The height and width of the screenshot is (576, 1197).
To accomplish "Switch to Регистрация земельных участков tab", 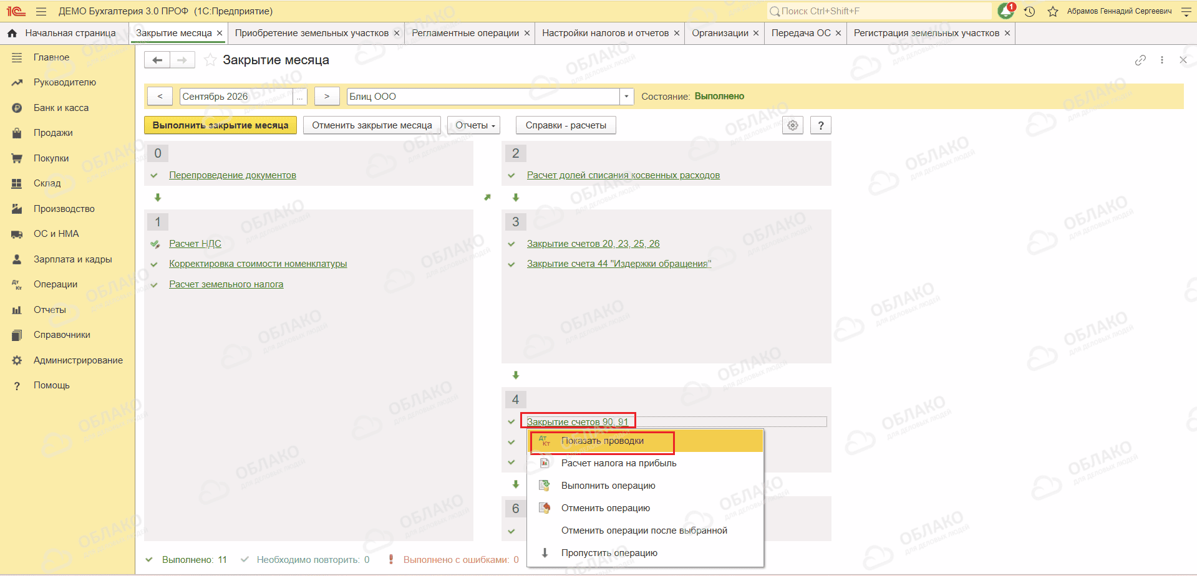I will click(x=926, y=33).
